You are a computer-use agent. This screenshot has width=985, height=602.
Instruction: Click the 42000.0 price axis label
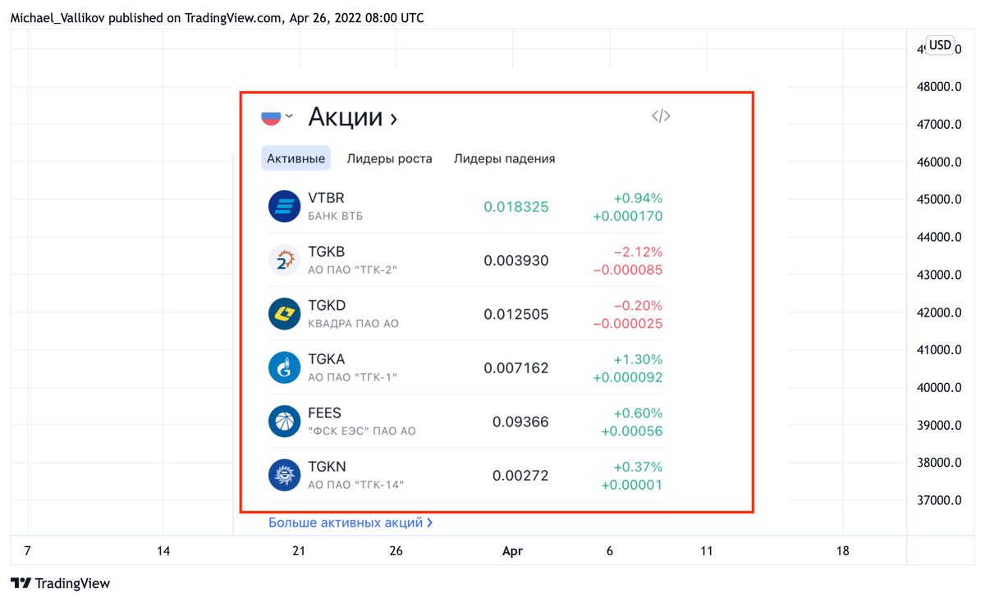pos(939,312)
